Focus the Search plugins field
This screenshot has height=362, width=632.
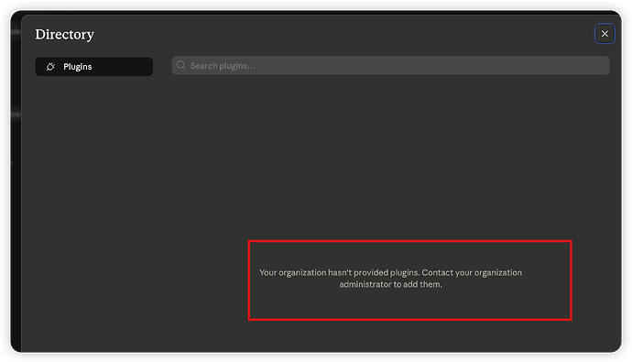390,65
